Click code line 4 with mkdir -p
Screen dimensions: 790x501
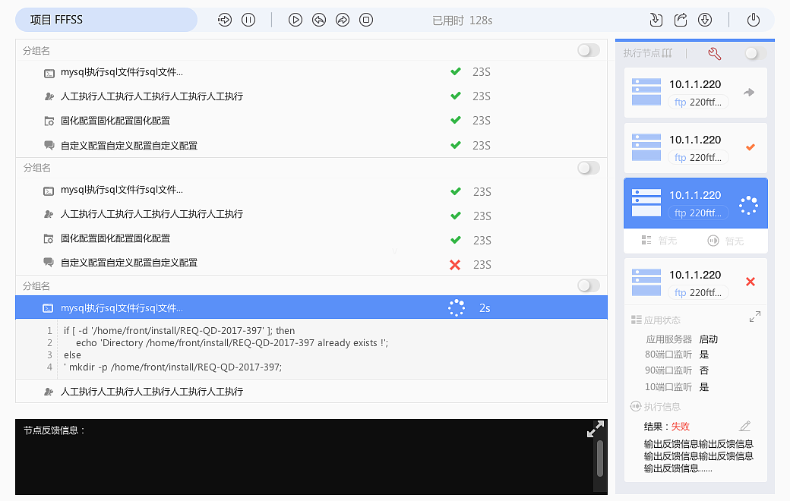(x=173, y=367)
